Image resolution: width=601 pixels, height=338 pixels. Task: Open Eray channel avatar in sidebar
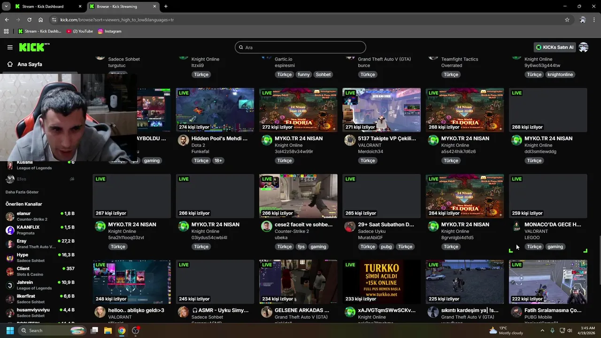[x=10, y=244]
